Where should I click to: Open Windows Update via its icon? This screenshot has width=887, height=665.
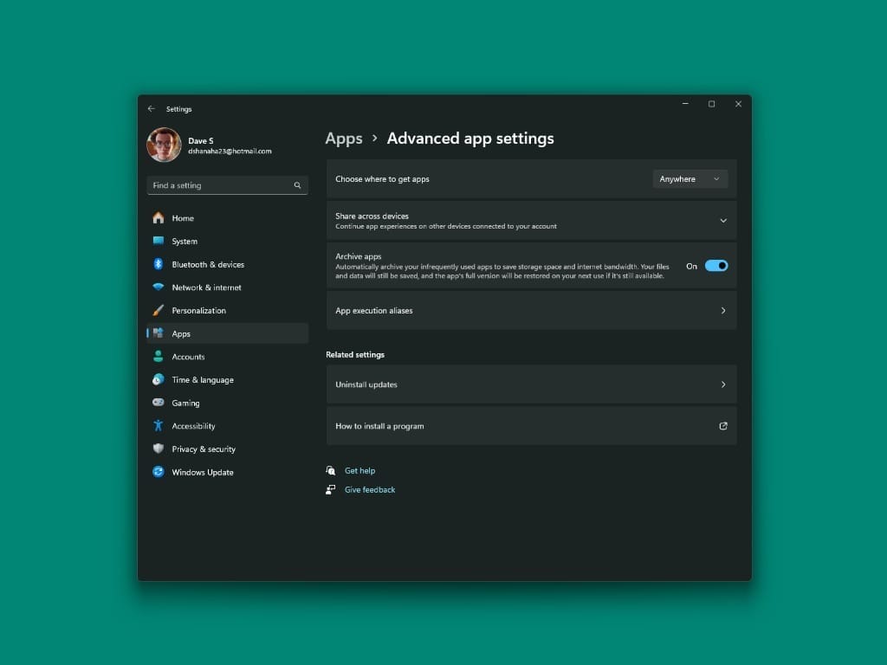click(x=159, y=472)
